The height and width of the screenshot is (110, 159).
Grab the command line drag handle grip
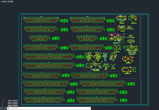[1, 108]
